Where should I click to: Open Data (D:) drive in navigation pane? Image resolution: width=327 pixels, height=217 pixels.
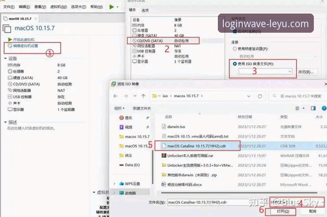[x=132, y=165]
